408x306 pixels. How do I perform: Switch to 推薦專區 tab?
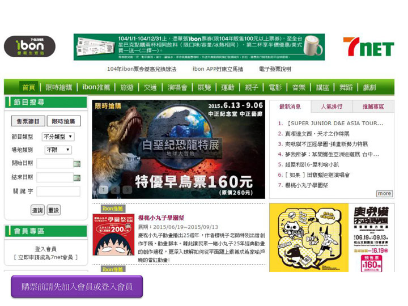pos(373,107)
